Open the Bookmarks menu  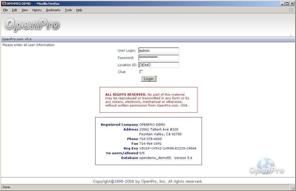pyautogui.click(x=53, y=10)
